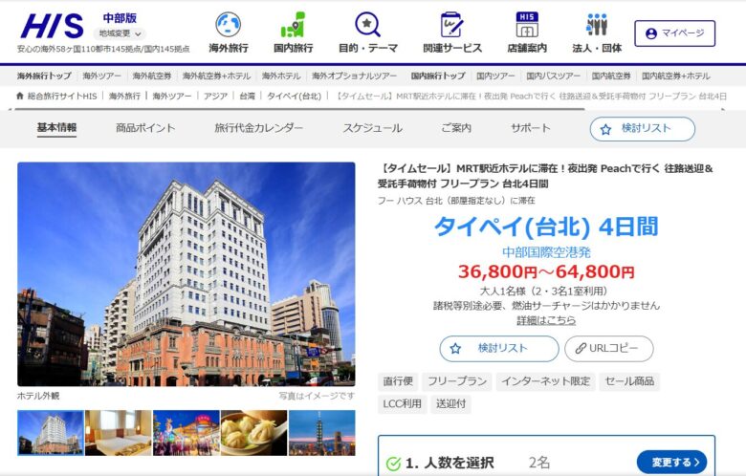Click the home icon in breadcrumb

20,97
